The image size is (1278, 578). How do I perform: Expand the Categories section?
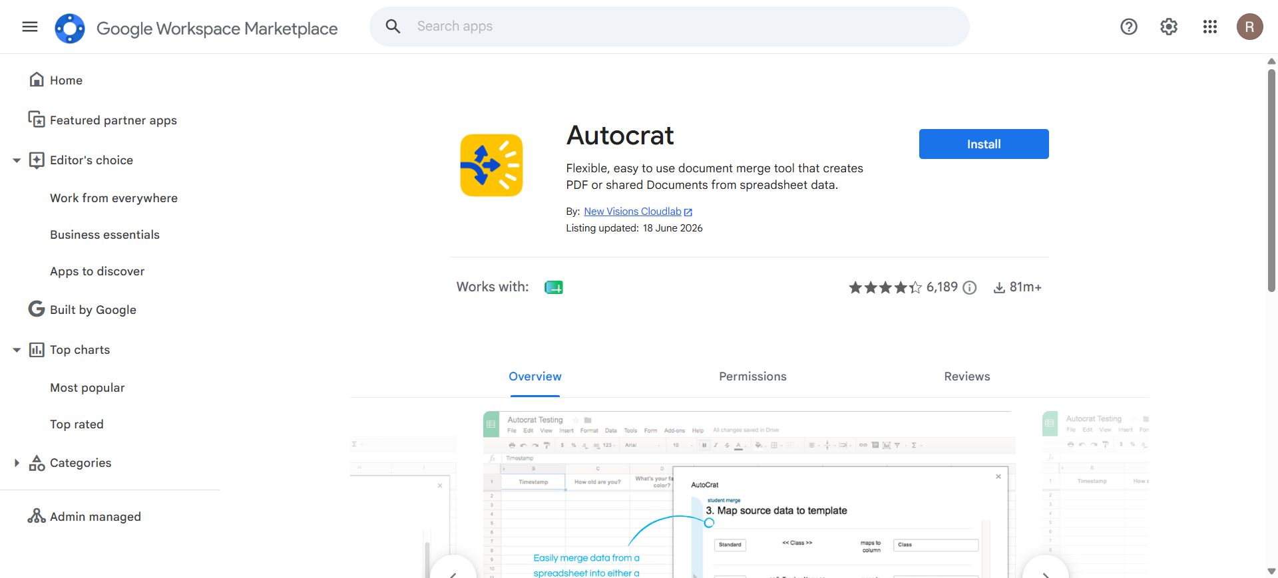point(17,463)
